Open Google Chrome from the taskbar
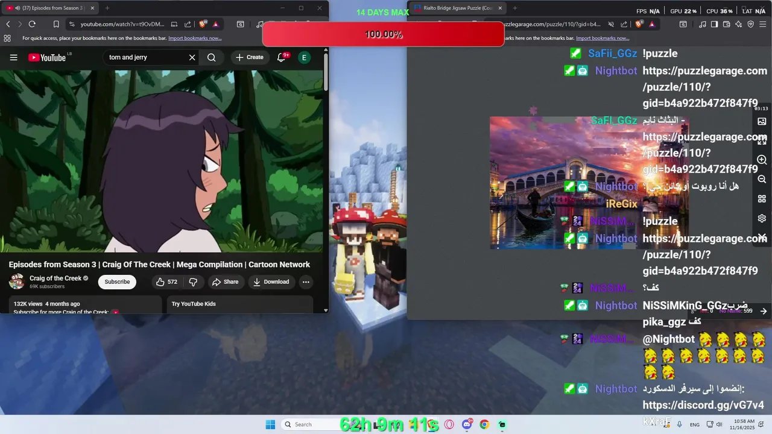The width and height of the screenshot is (772, 434). coord(484,424)
